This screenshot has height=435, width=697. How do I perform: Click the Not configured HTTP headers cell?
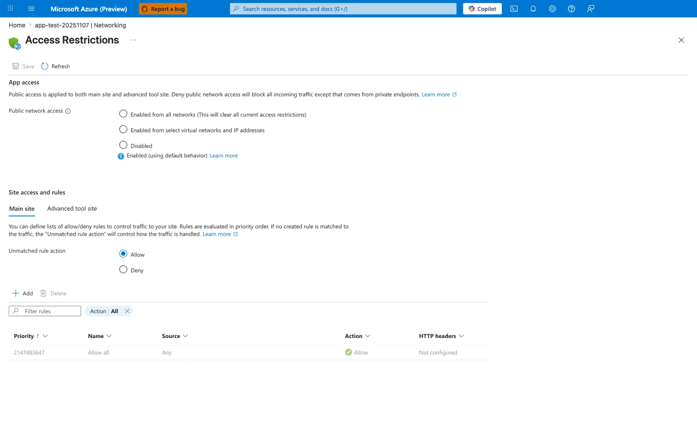click(x=438, y=353)
